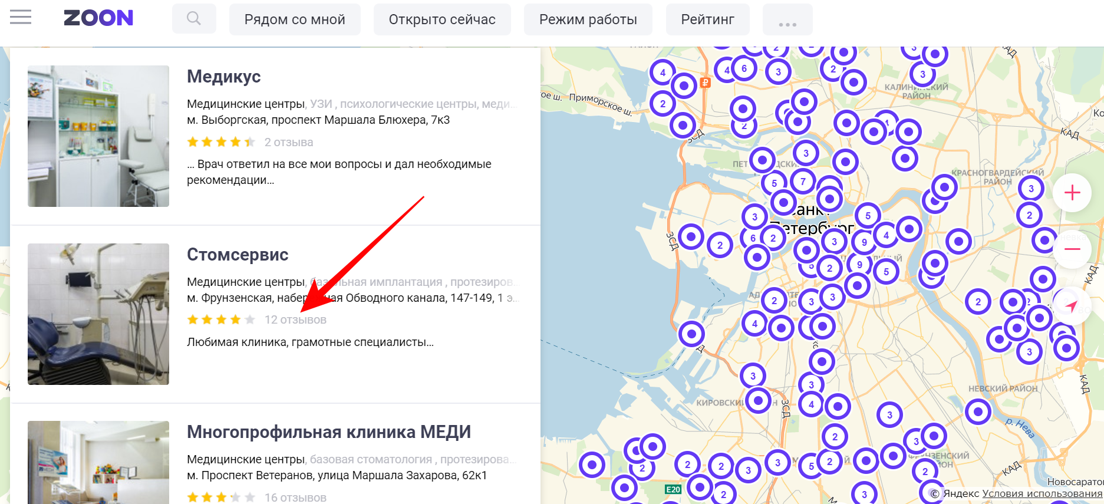Click 'психологические центры' category link
This screenshot has width=1104, height=504.
408,104
